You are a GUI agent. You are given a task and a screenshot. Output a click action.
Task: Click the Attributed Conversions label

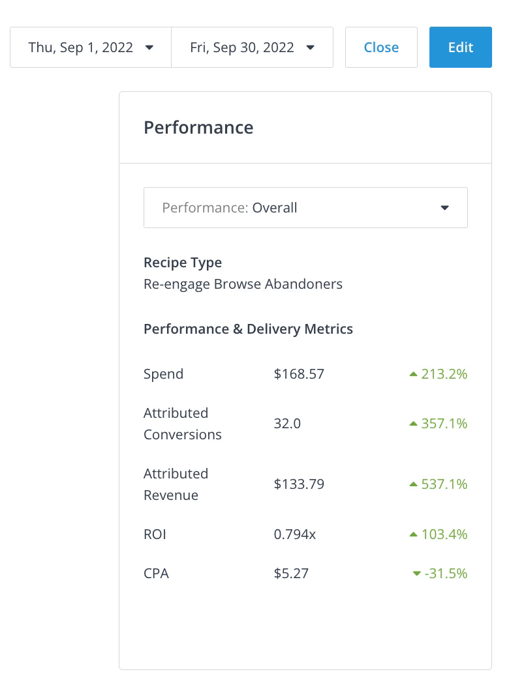tap(183, 424)
